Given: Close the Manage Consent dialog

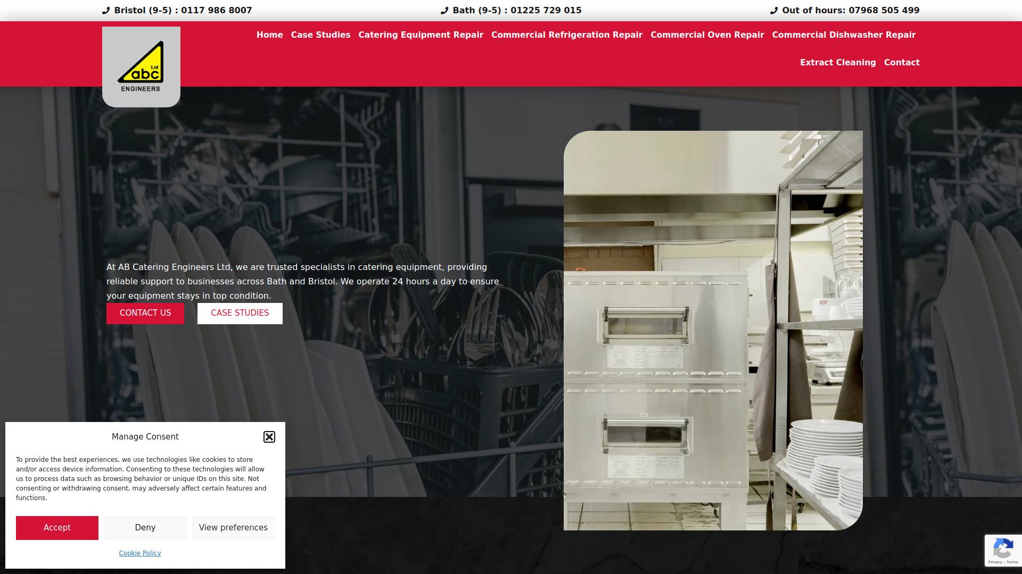Looking at the screenshot, I should coord(269,437).
